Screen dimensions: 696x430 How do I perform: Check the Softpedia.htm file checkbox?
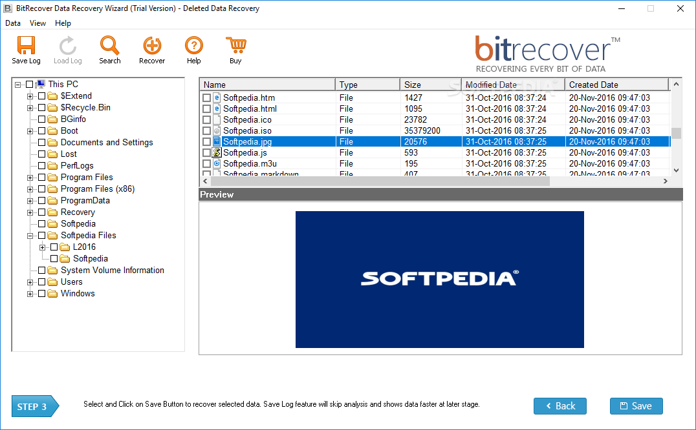206,97
